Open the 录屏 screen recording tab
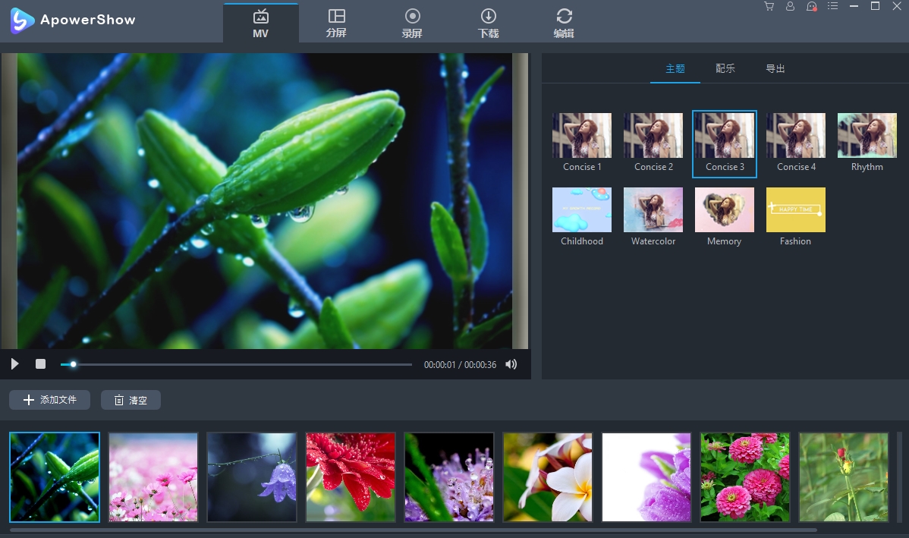This screenshot has width=909, height=538. click(412, 23)
